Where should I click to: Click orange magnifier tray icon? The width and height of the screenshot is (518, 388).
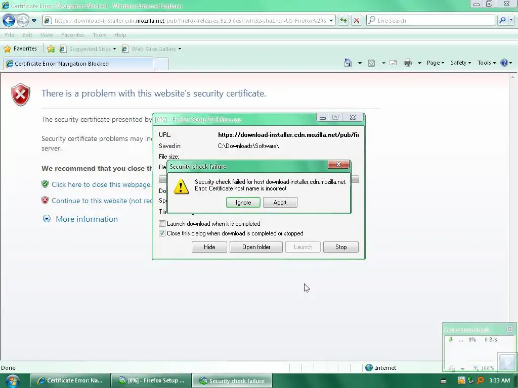(480, 380)
